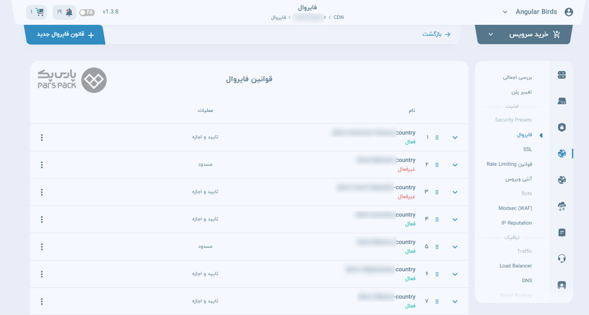Image resolution: width=589 pixels, height=315 pixels.
Task: Open Modsec (WAF) menu item
Action: [x=515, y=208]
